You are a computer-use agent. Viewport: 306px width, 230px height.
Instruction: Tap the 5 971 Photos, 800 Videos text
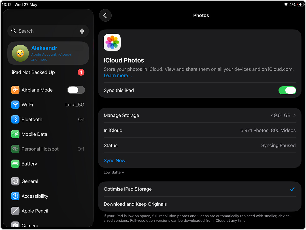[268, 130]
